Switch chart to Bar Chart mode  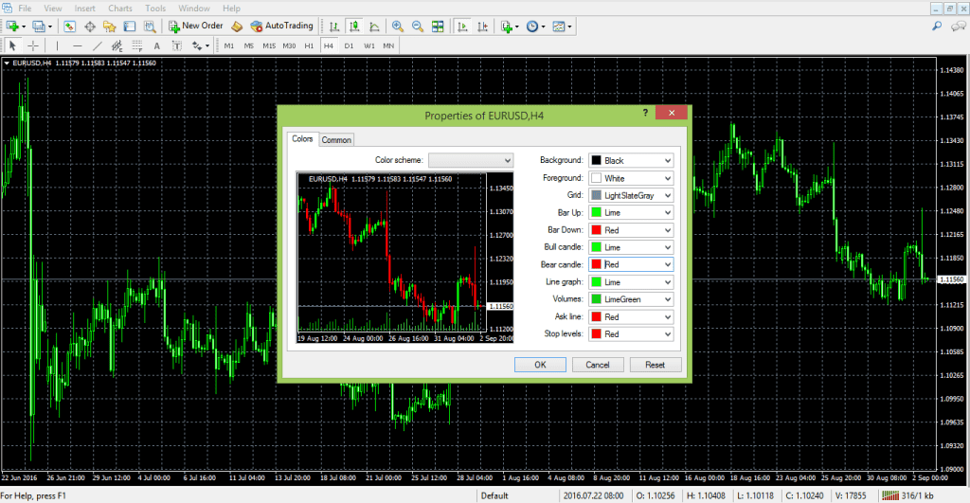(x=334, y=26)
